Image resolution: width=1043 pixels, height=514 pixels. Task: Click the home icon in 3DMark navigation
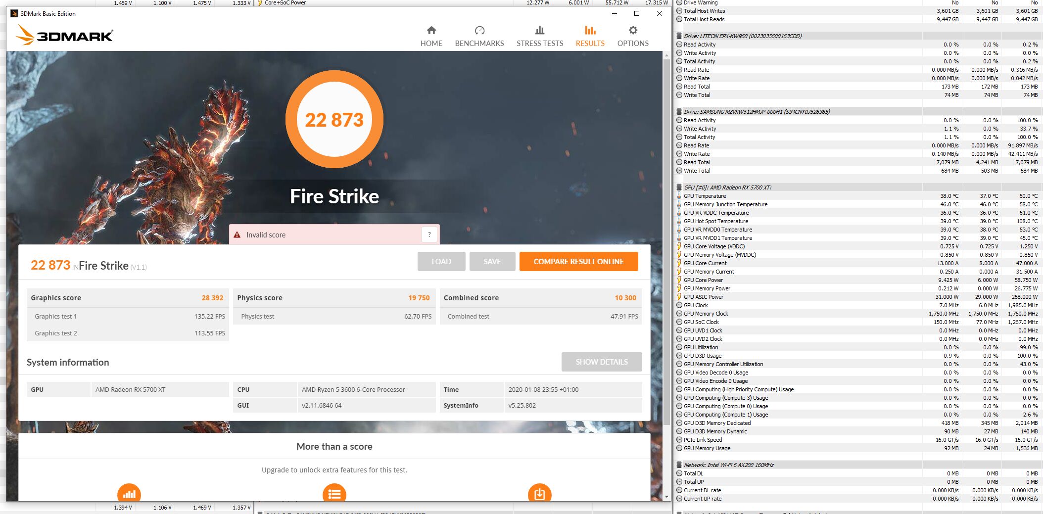coord(431,30)
